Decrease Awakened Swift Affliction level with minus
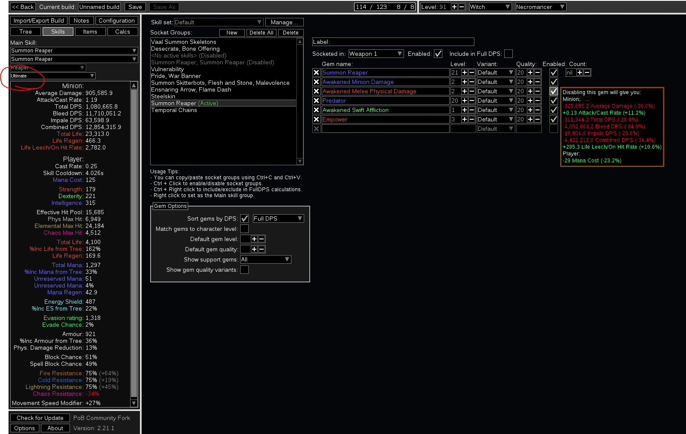The width and height of the screenshot is (686, 434). pyautogui.click(x=472, y=110)
